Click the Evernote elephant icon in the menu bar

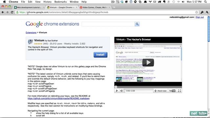pos(164,2)
